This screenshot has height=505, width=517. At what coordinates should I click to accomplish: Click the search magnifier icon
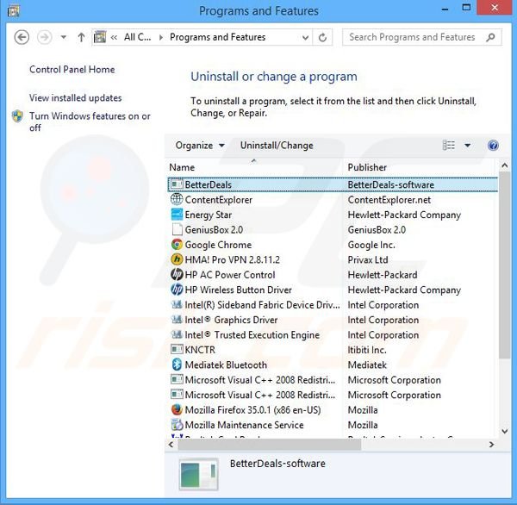[490, 37]
